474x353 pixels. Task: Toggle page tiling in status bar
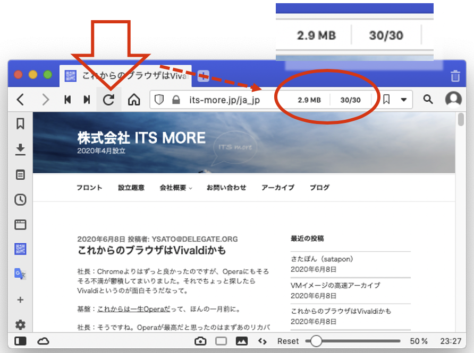221,341
